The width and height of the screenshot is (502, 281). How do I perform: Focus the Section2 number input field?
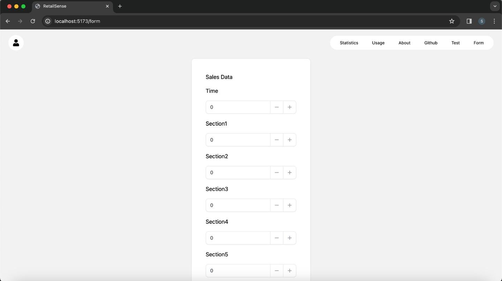[x=238, y=173]
